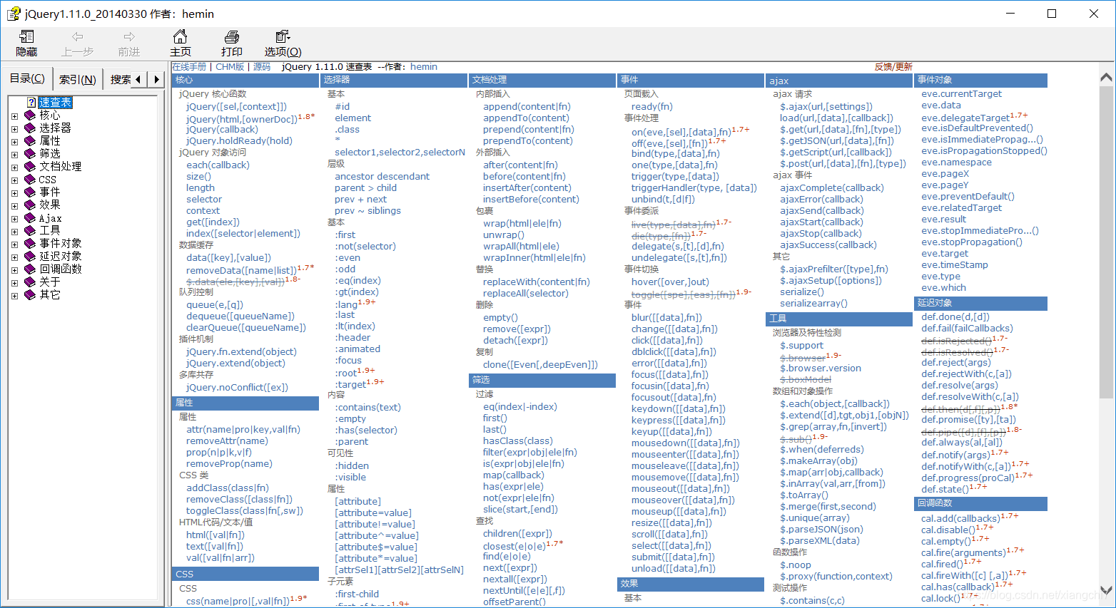Click the 打印 printer icon

tap(232, 36)
